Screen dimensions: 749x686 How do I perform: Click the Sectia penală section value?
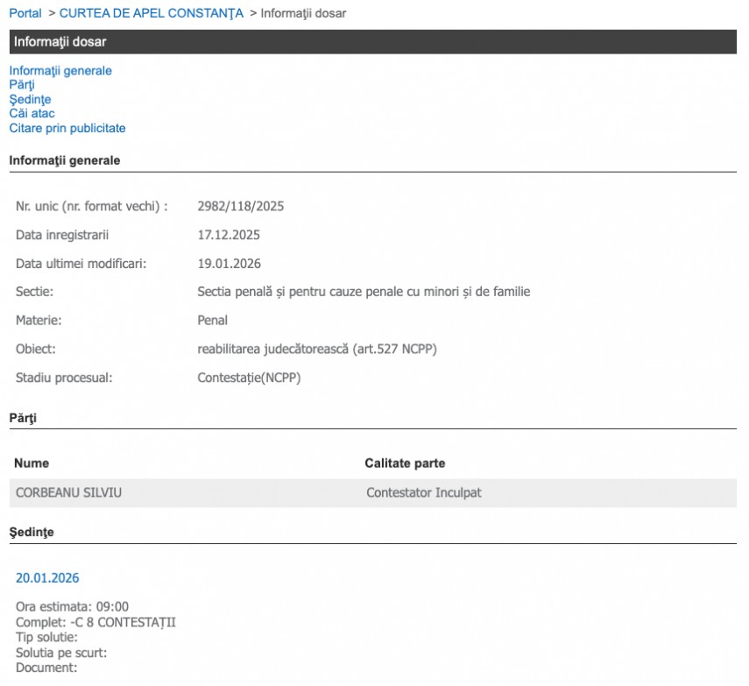click(364, 292)
